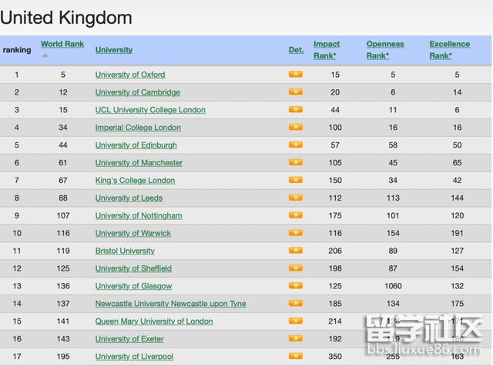Select Liverpool's impact rank 350
The width and height of the screenshot is (493, 366).
pyautogui.click(x=335, y=356)
